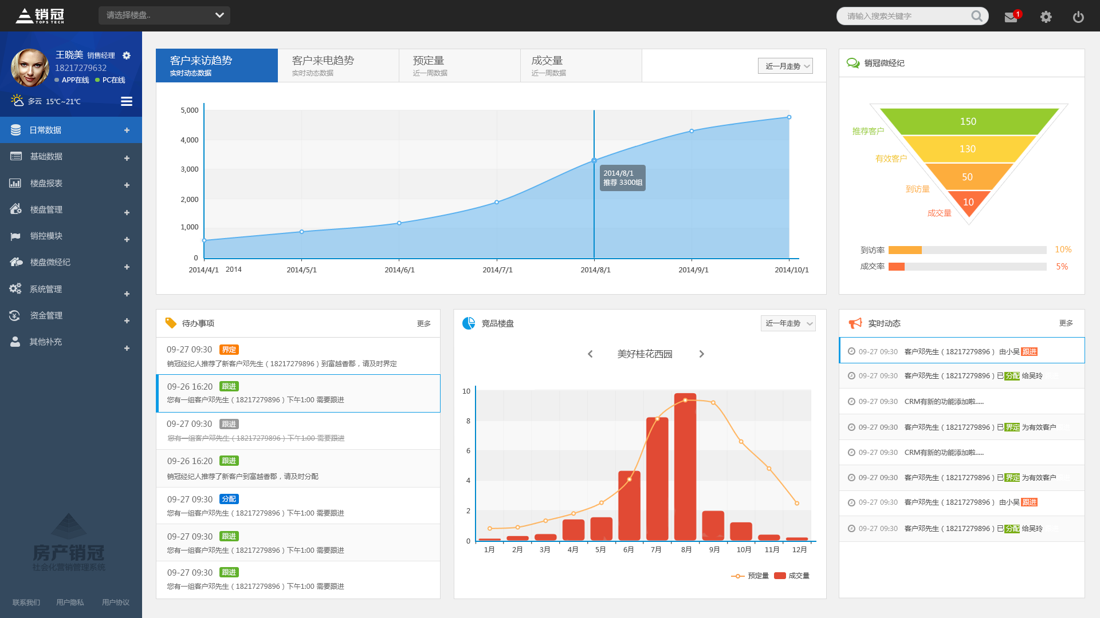Click phone number 18217279632 in profile
The height and width of the screenshot is (618, 1100).
click(x=81, y=68)
